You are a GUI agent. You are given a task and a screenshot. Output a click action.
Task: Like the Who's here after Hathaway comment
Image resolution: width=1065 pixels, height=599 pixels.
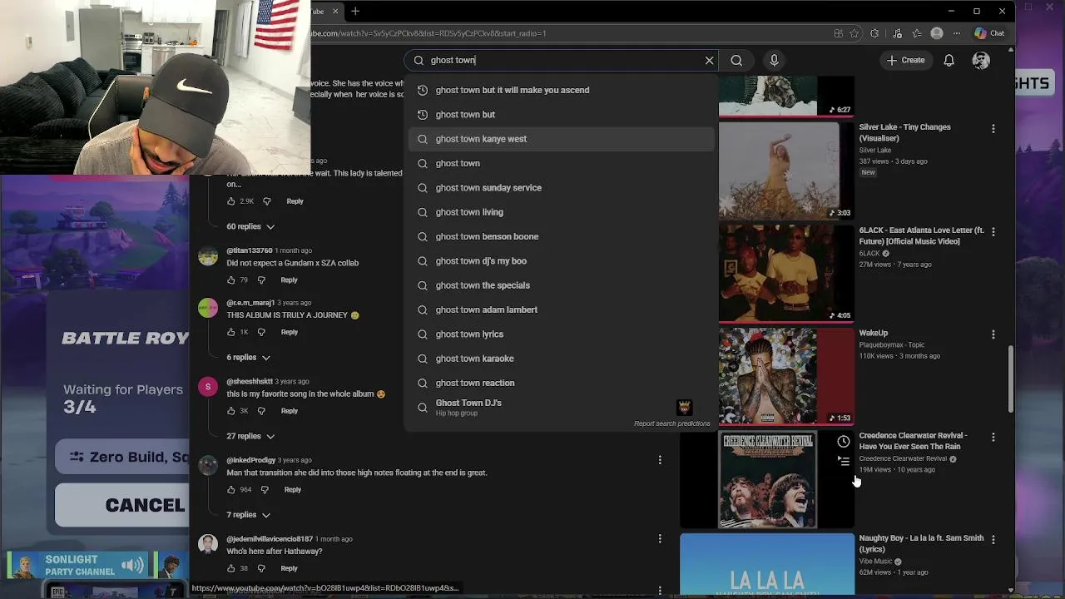[x=231, y=568]
